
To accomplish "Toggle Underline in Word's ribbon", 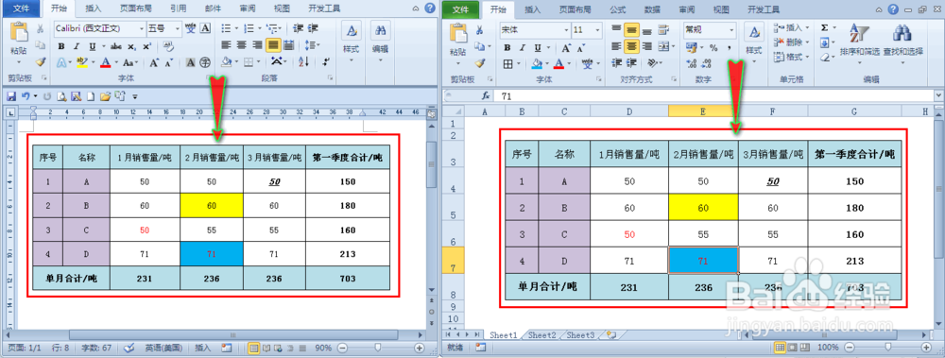I will [93, 46].
